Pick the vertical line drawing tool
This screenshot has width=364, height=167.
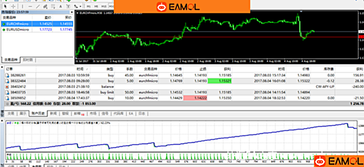(x=22, y=6)
